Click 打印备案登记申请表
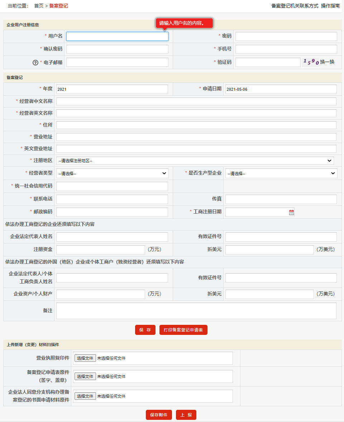The height and width of the screenshot is (422, 344). (183, 330)
